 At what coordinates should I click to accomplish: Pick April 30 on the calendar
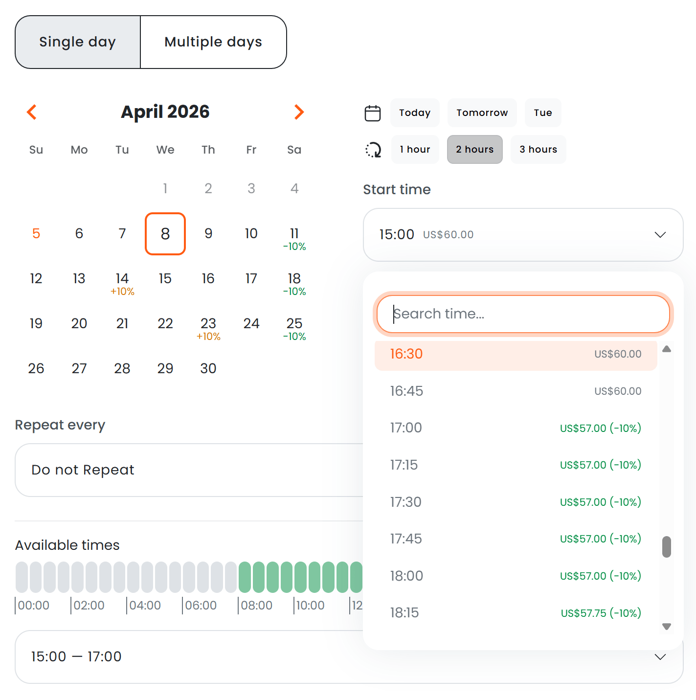tap(208, 368)
